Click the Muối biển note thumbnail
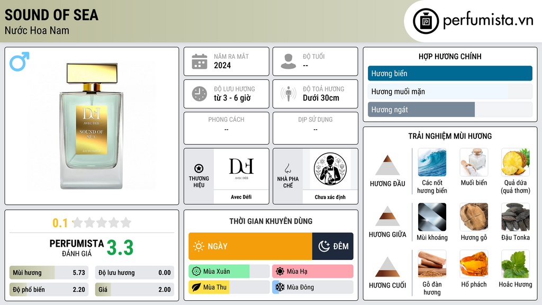The width and height of the screenshot is (542, 305). pos(474,163)
